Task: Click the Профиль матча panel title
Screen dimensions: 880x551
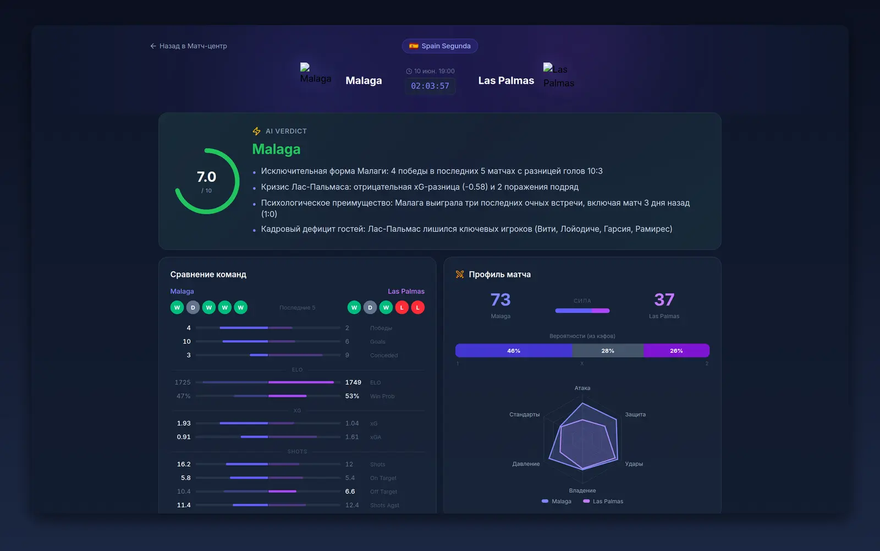Action: coord(499,274)
